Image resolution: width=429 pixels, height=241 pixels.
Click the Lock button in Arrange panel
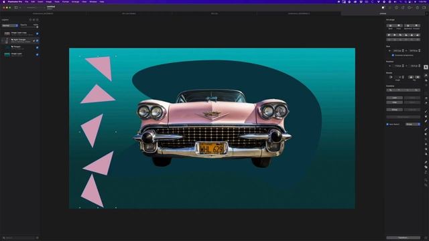(395, 98)
